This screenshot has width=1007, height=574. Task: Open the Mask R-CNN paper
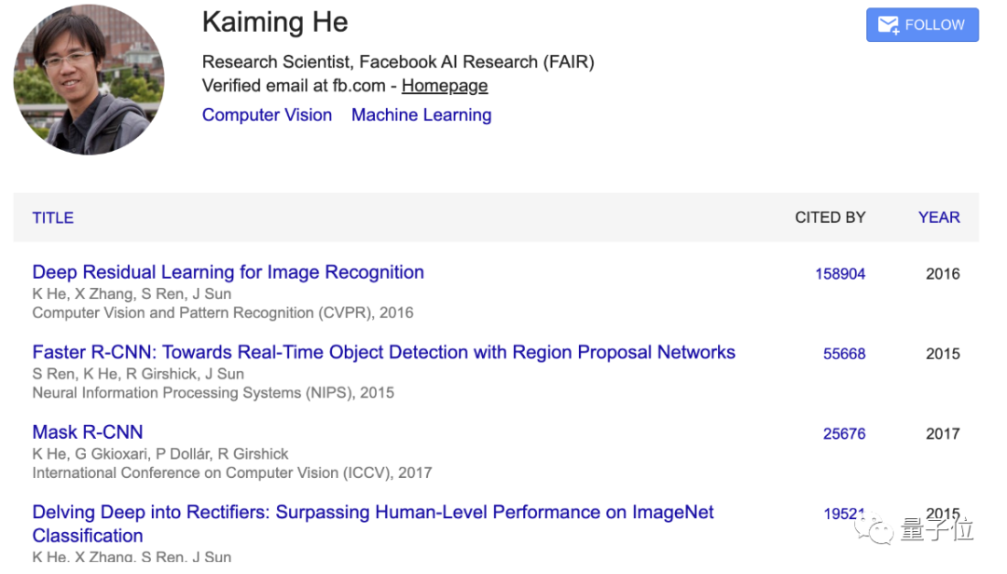88,432
